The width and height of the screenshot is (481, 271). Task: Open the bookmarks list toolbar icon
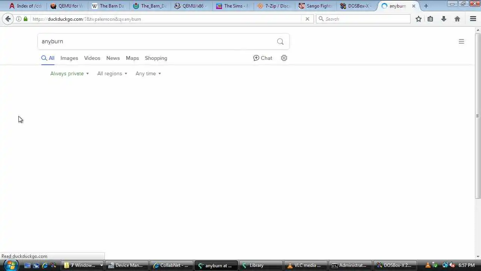[x=430, y=19]
